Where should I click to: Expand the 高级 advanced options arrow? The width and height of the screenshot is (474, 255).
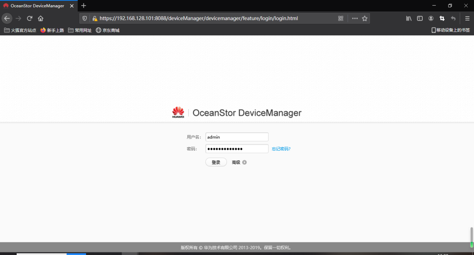244,163
